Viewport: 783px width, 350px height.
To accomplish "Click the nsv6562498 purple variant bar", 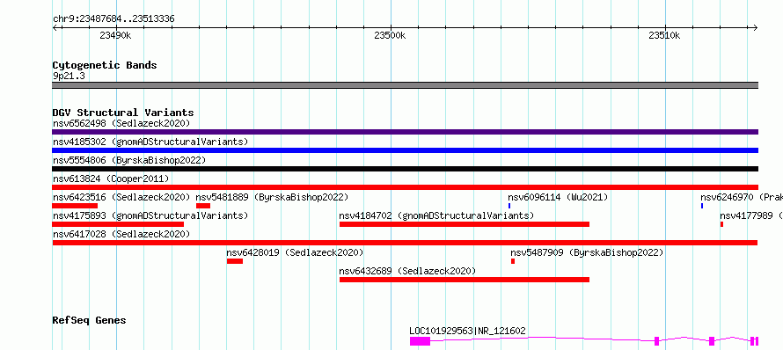I will click(x=405, y=132).
